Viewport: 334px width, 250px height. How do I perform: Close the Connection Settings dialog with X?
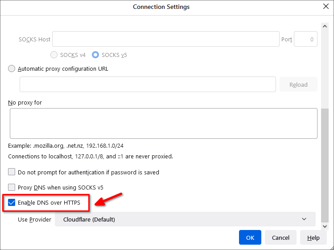[326, 6]
